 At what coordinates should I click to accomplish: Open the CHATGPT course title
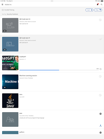[23, 57]
